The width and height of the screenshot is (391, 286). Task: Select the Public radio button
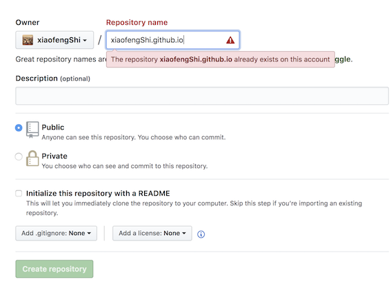click(x=19, y=127)
